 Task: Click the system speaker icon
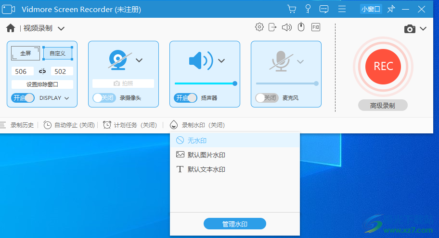tap(201, 60)
